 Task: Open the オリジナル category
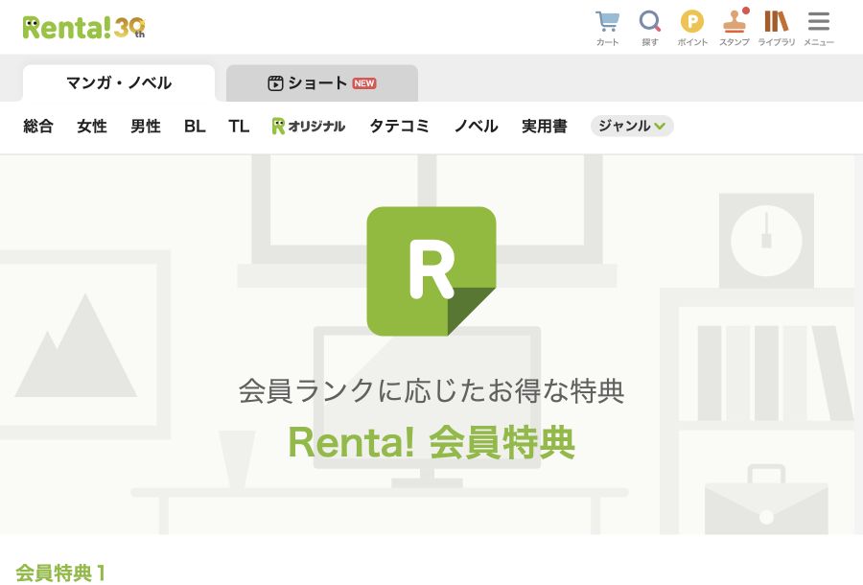309,126
